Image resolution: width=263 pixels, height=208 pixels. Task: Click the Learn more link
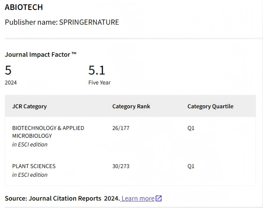pos(138,198)
